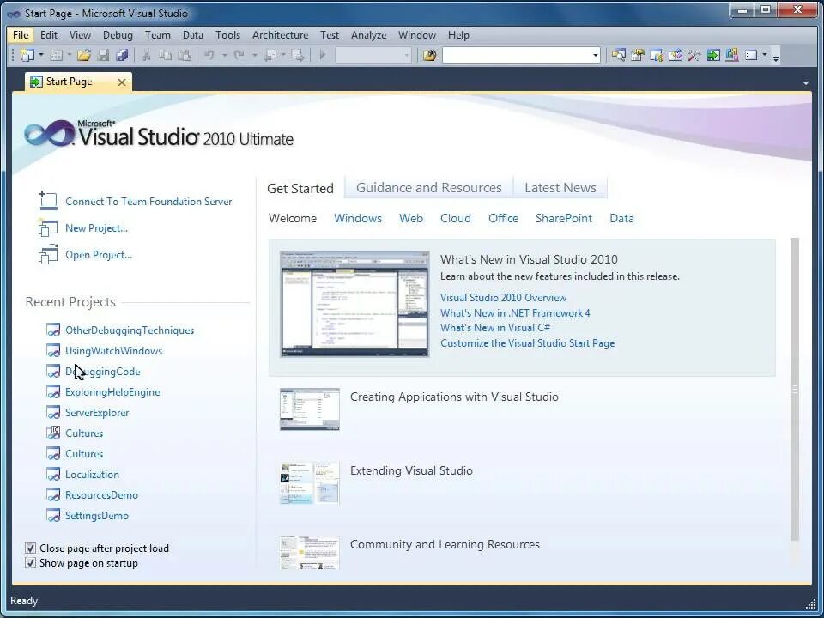Open the Undo history dropdown arrow
Screen dimensions: 824x618
[224, 55]
